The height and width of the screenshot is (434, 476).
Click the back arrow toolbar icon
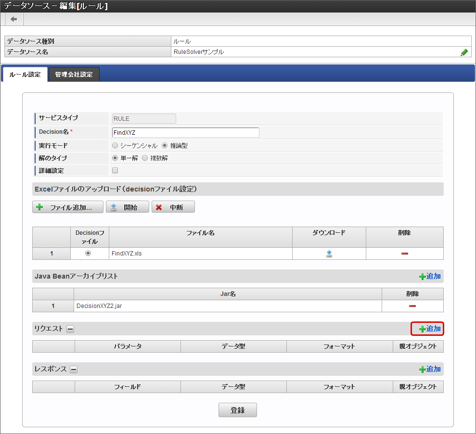click(14, 19)
